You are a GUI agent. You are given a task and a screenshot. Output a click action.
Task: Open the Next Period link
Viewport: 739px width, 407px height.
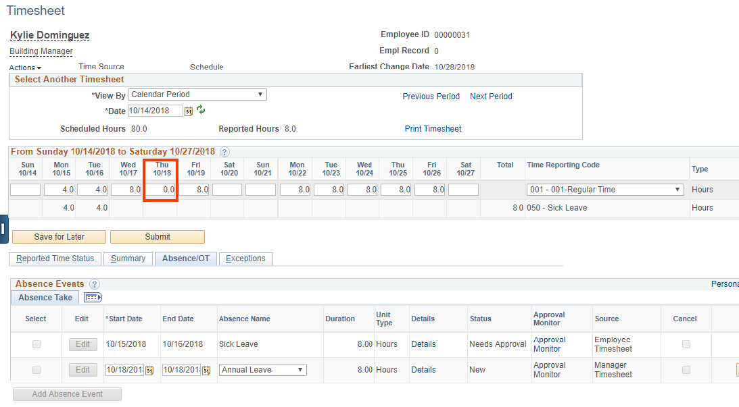pos(491,96)
